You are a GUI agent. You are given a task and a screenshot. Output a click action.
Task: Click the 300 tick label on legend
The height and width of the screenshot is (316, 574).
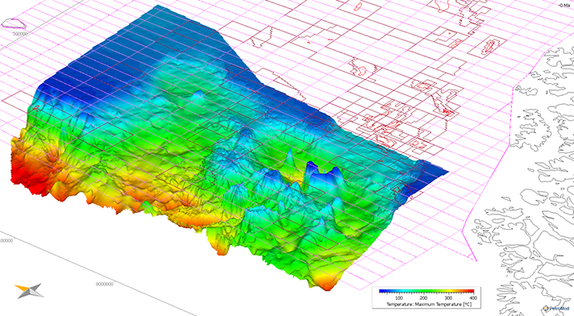448,298
